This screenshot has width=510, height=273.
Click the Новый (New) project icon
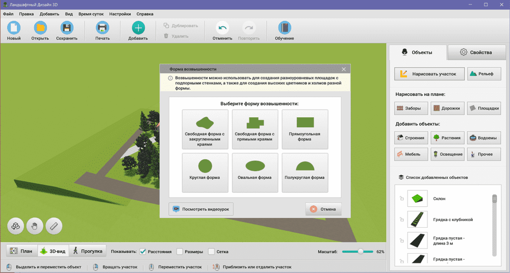(14, 28)
